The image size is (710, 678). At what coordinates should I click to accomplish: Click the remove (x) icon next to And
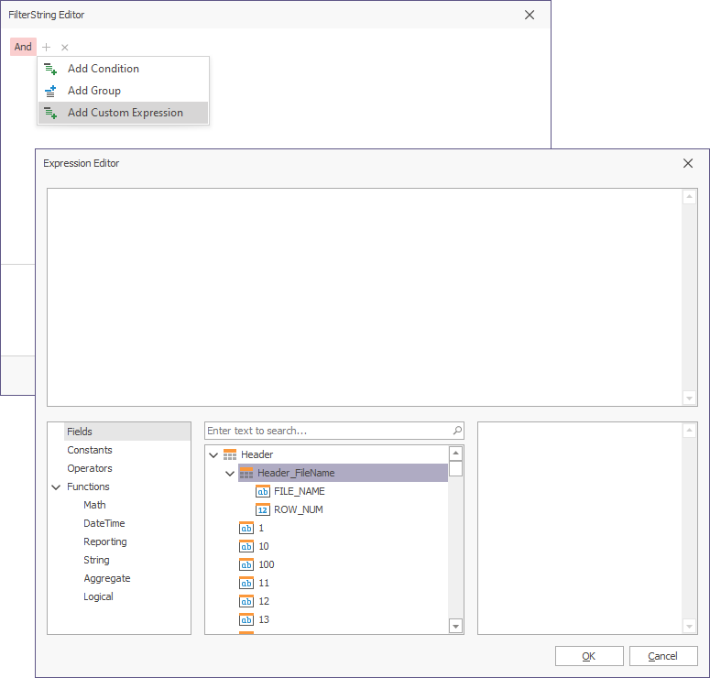coord(65,47)
